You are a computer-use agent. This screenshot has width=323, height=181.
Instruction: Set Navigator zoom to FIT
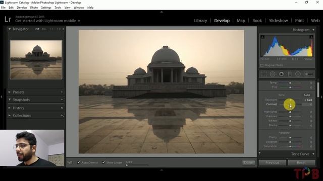[x=37, y=29]
